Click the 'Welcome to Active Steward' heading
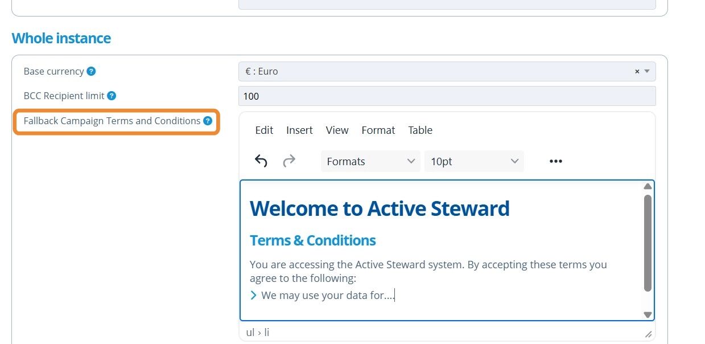 380,208
